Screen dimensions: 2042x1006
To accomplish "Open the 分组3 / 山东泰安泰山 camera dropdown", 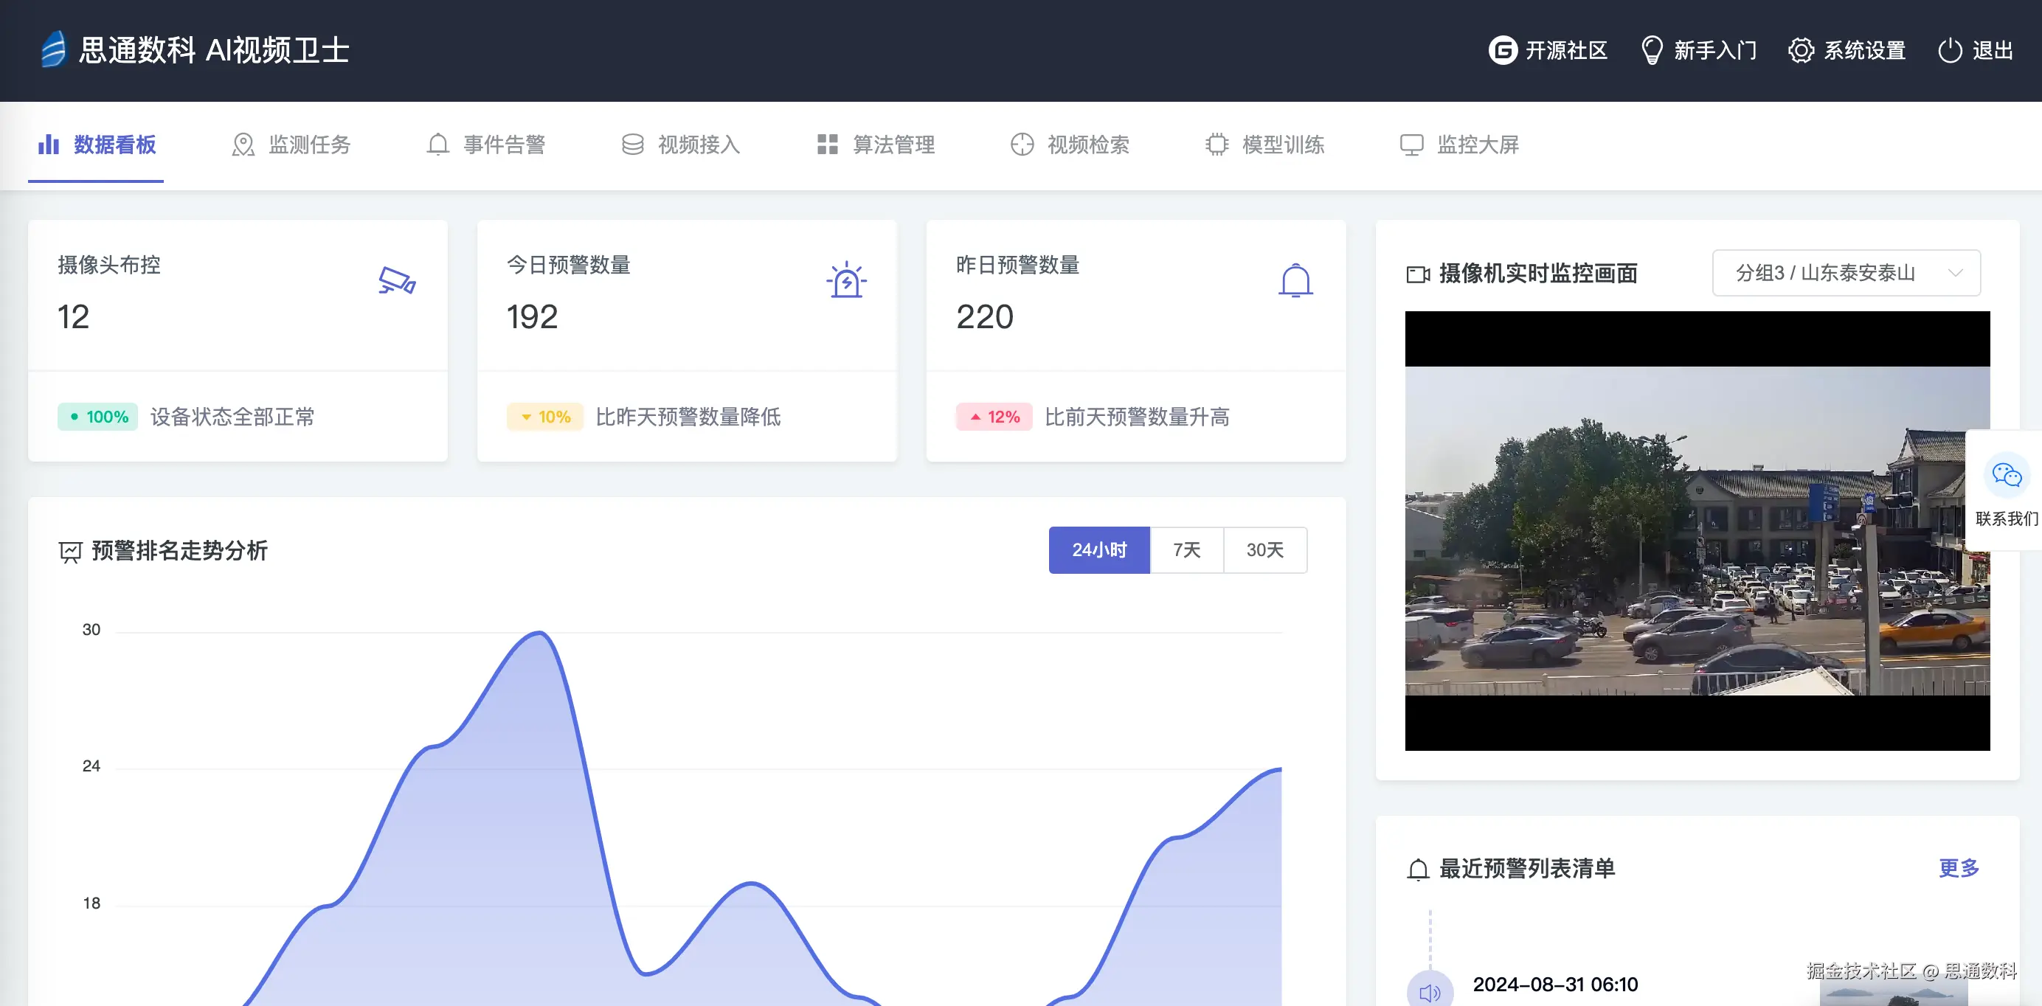I will [x=1825, y=273].
